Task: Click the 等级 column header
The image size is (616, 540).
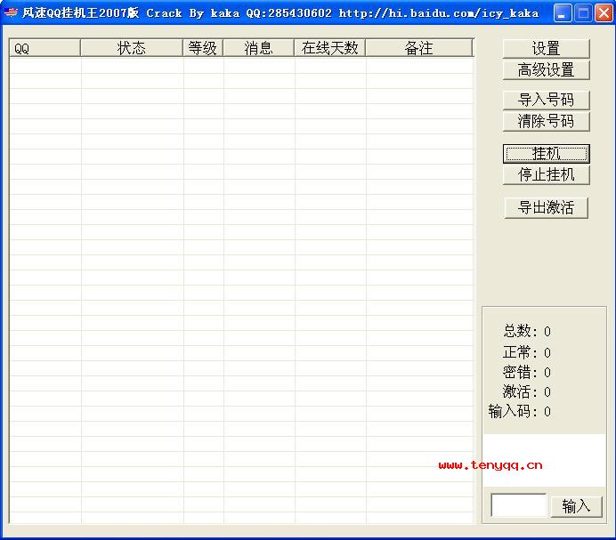Action: [203, 48]
